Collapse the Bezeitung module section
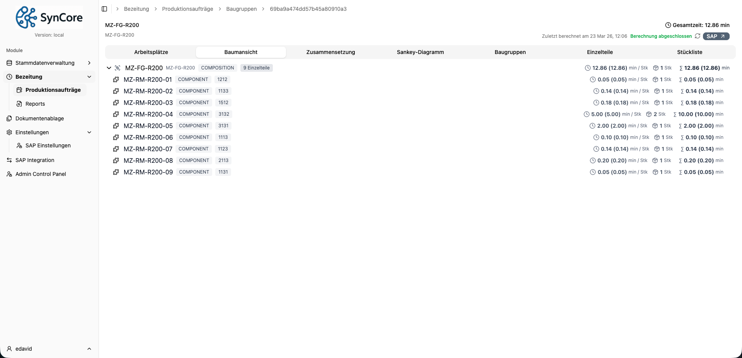Image resolution: width=742 pixels, height=358 pixels. [x=89, y=77]
